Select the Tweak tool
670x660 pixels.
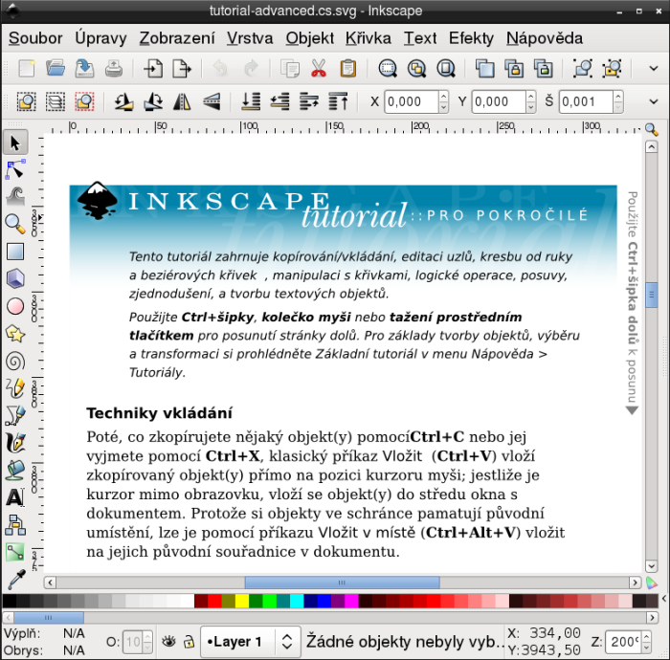(x=15, y=197)
